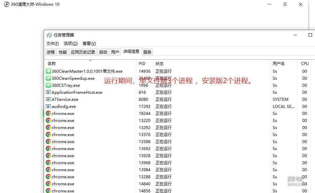This screenshot has width=315, height=193.
Task: Click the SYSTEM user name cell
Action: pos(280,100)
